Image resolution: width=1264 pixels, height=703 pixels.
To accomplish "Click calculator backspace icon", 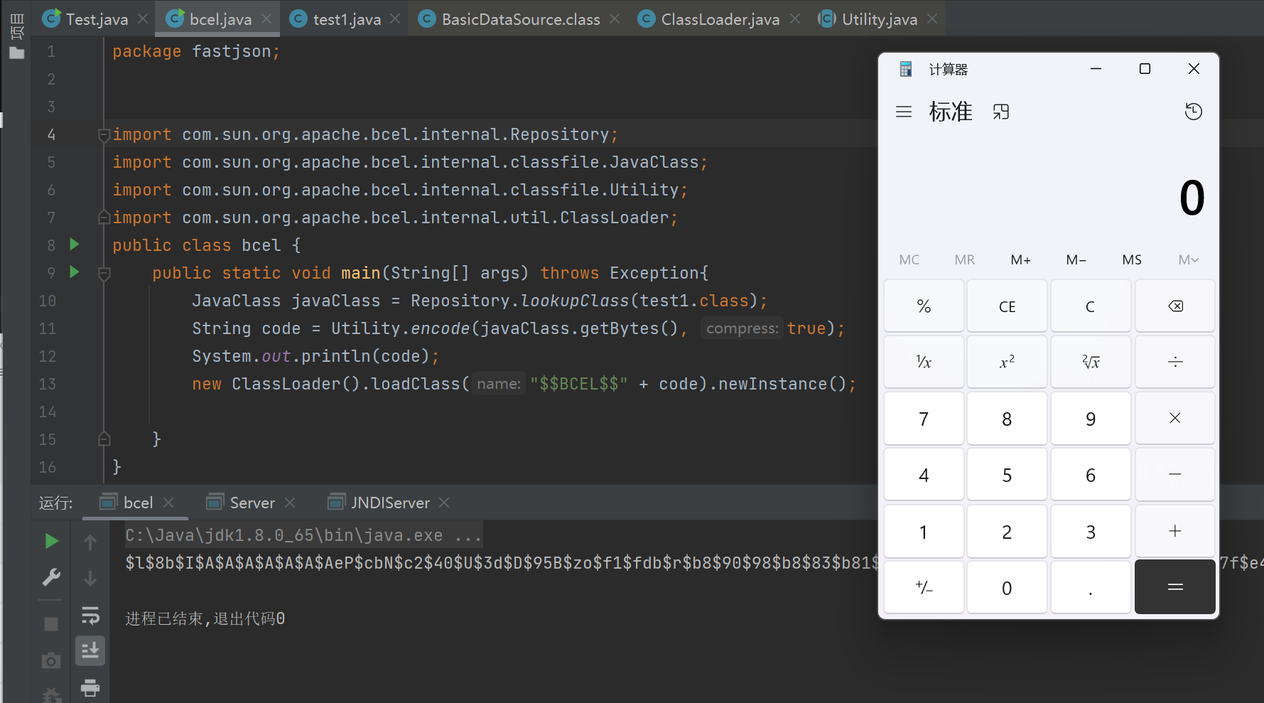I will [x=1175, y=306].
